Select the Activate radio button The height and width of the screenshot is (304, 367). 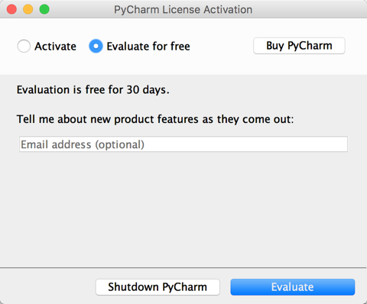coord(24,46)
